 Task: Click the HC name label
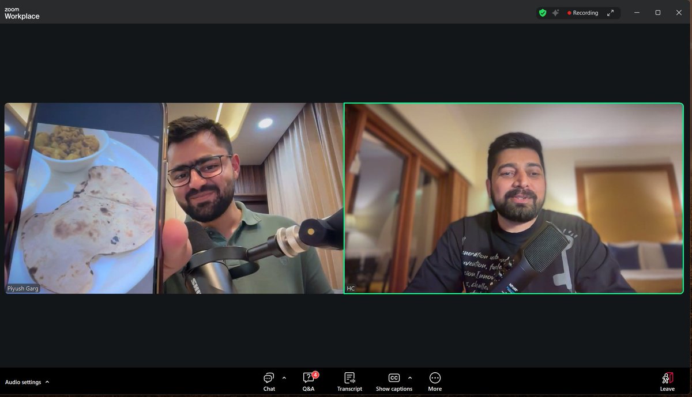click(351, 289)
